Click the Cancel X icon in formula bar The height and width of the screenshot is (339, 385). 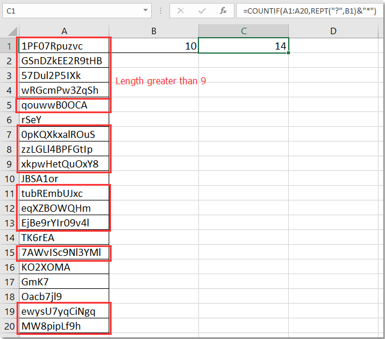point(181,11)
